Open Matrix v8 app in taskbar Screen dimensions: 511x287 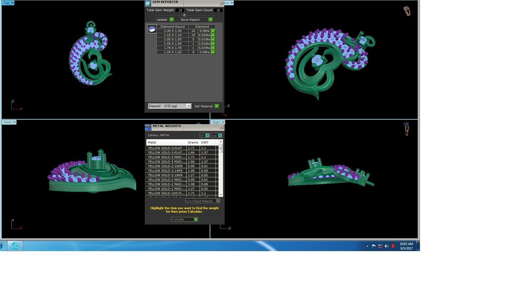(x=15, y=246)
